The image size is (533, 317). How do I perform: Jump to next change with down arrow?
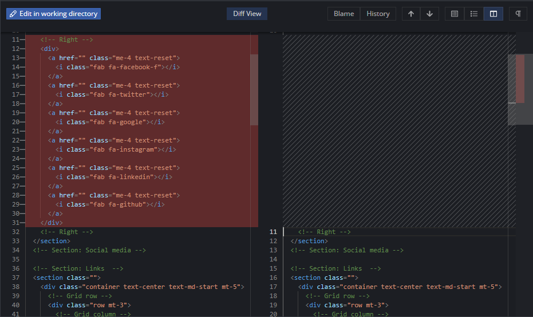pyautogui.click(x=429, y=14)
